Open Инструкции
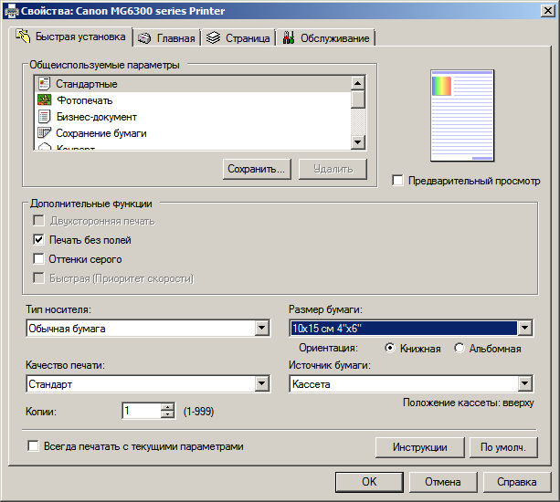This screenshot has width=560, height=502. pos(420,447)
